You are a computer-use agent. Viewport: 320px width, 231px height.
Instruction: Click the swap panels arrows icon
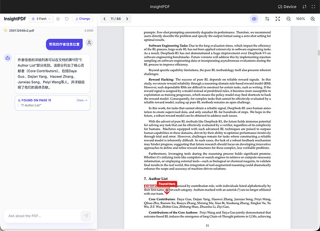[x=267, y=19]
